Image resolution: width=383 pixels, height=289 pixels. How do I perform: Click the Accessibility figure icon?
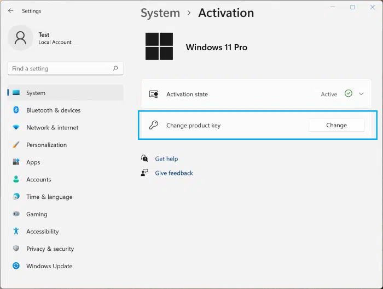(x=16, y=231)
